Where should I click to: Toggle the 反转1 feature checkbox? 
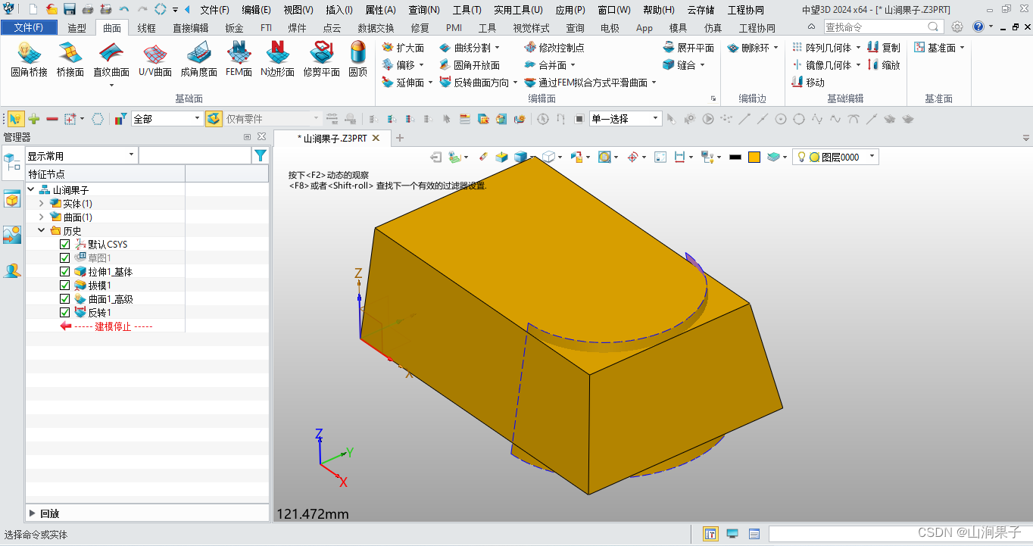[64, 313]
